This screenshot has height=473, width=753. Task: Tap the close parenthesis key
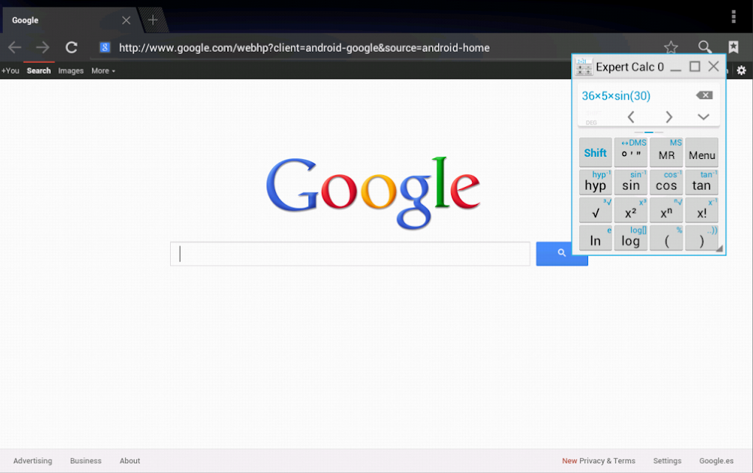[x=702, y=238]
